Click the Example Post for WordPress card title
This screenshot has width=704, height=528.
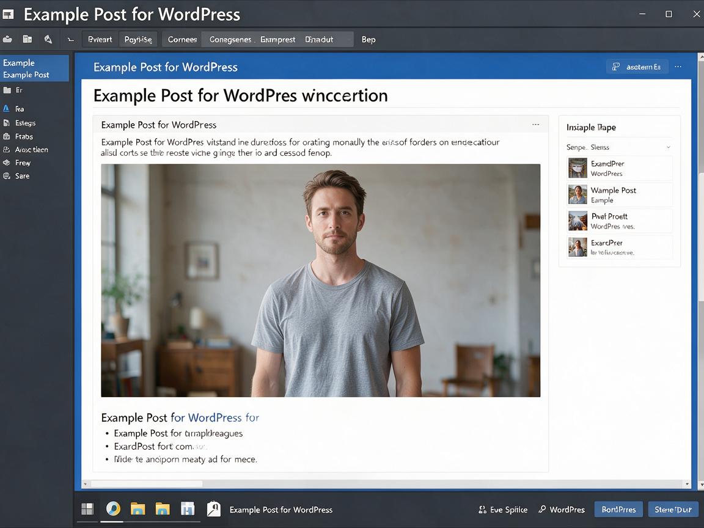tap(158, 125)
